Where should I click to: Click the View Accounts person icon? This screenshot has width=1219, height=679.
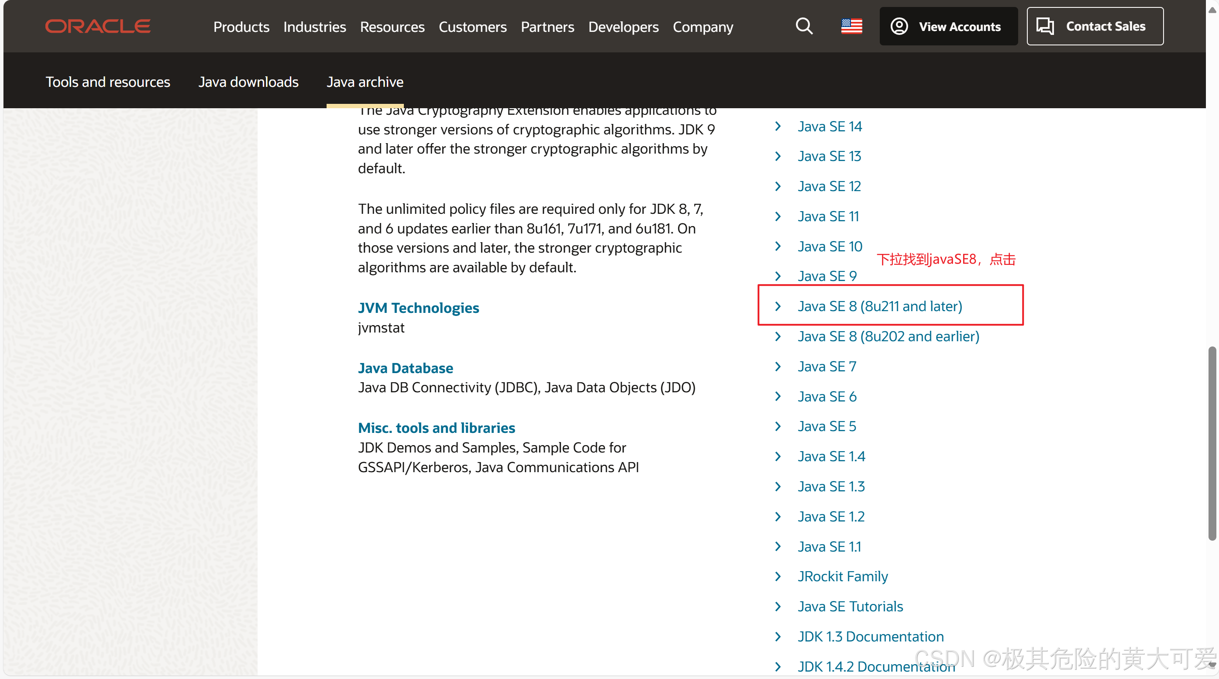[899, 26]
